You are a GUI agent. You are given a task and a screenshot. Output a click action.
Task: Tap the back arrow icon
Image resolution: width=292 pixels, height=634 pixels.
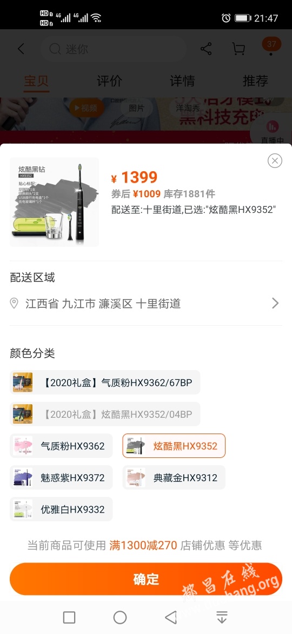(21, 49)
